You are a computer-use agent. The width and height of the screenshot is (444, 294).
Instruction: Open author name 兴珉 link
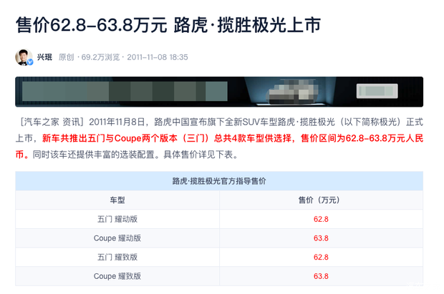click(x=44, y=57)
